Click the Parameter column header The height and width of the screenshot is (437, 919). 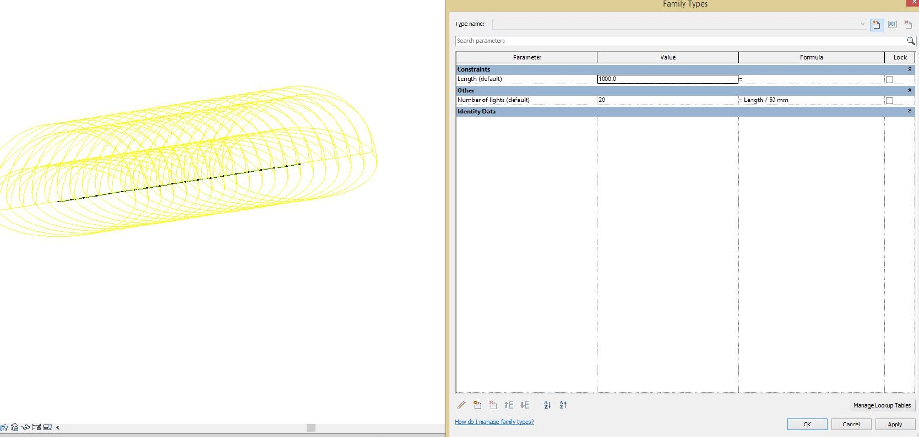click(527, 57)
